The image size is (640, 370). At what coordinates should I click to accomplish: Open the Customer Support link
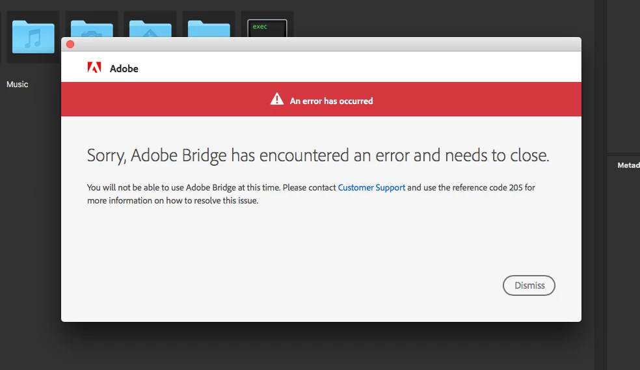click(x=371, y=188)
